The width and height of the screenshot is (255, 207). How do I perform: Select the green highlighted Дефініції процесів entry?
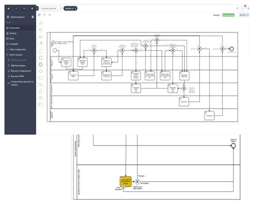pos(20,60)
